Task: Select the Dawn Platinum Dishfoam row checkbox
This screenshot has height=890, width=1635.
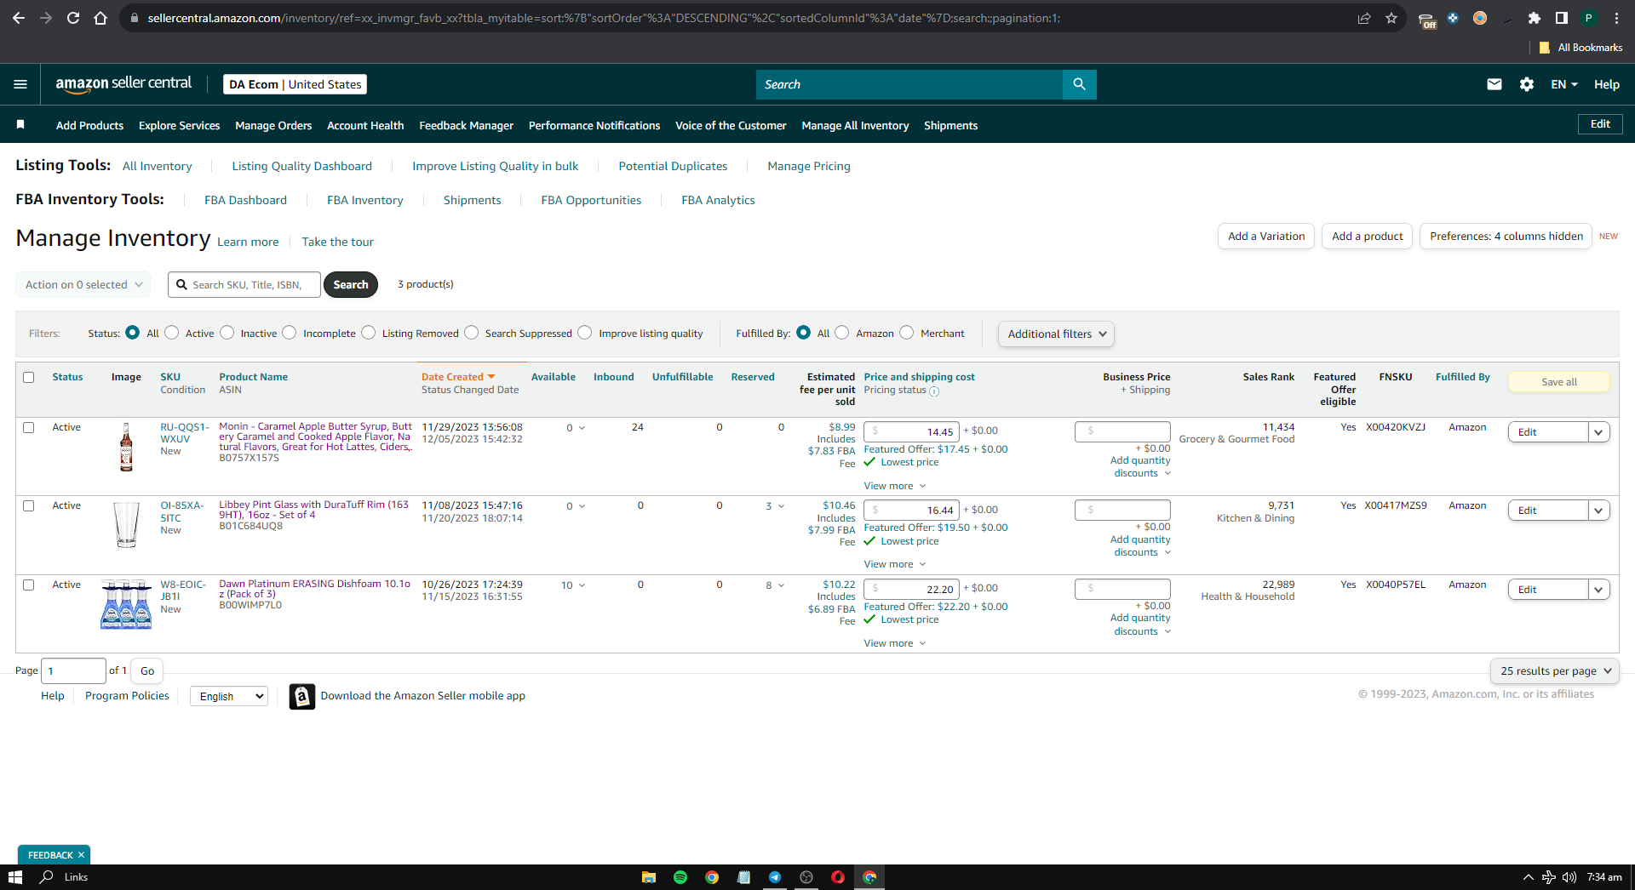Action: (x=29, y=585)
